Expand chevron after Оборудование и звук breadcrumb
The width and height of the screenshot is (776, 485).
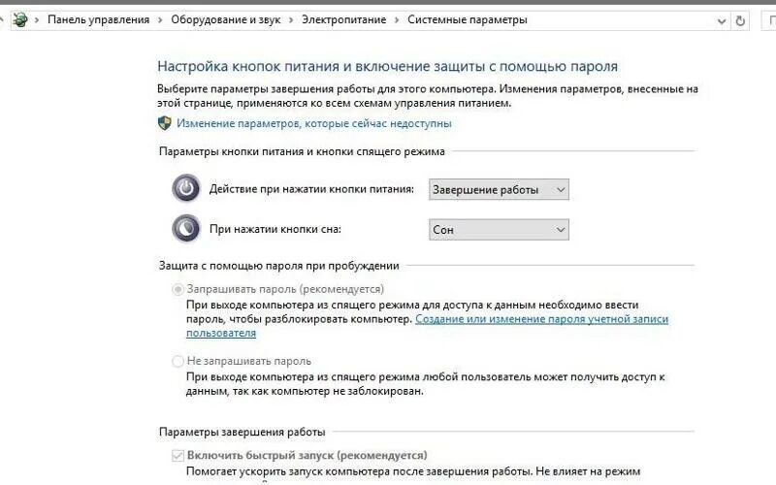pyautogui.click(x=291, y=20)
